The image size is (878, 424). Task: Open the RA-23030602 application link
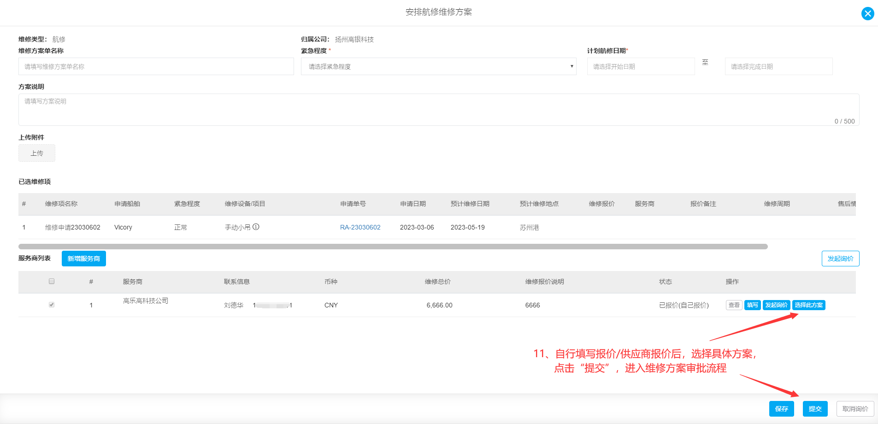point(360,227)
